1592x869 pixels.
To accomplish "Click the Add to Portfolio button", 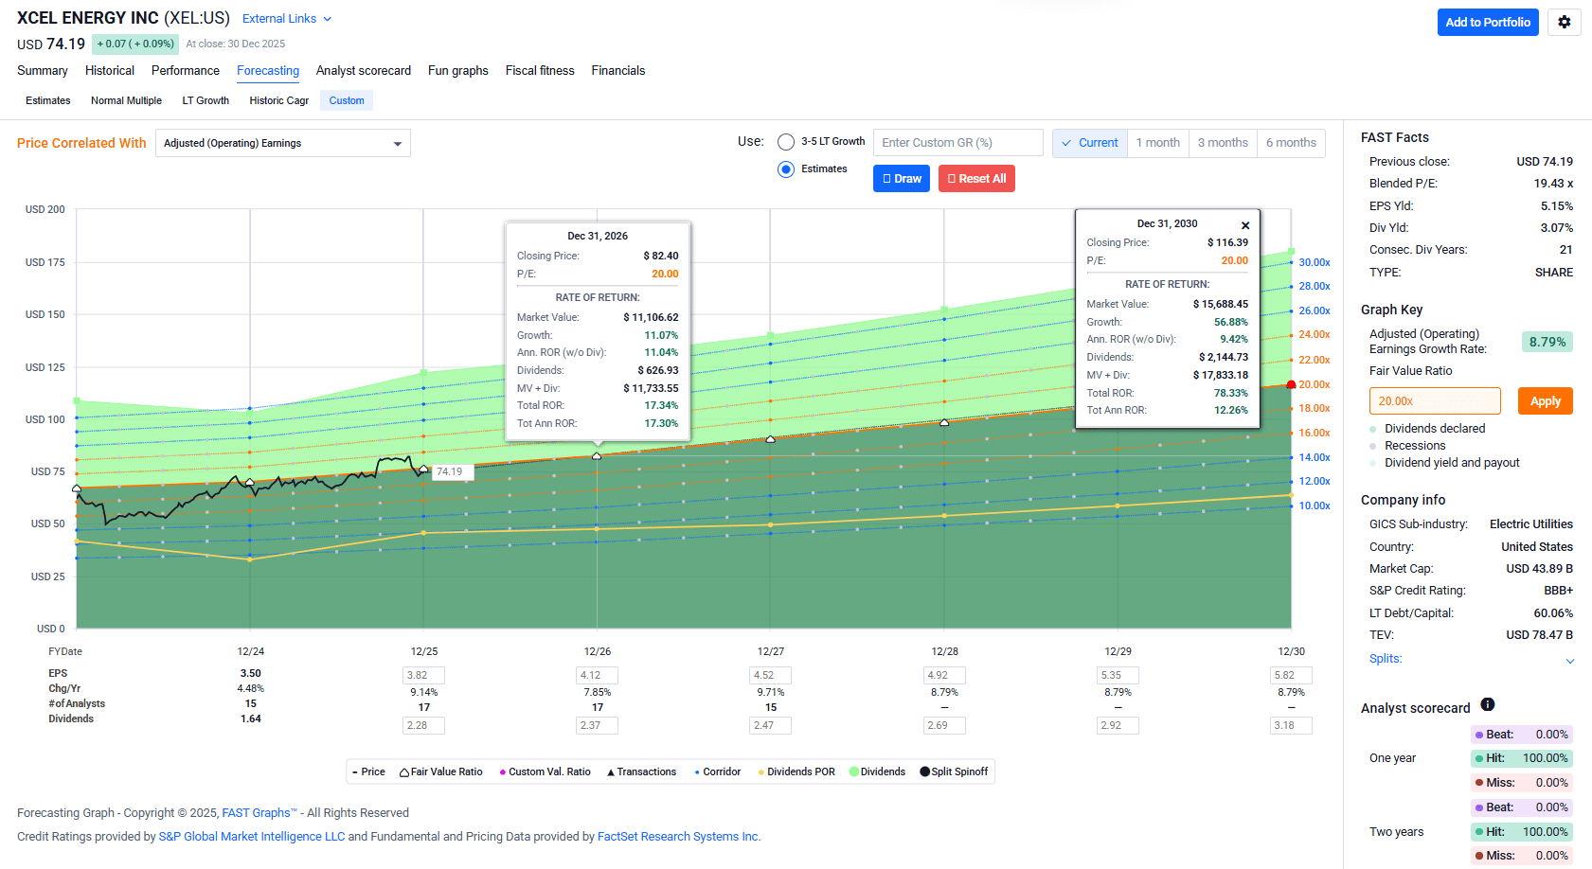I will point(1487,22).
